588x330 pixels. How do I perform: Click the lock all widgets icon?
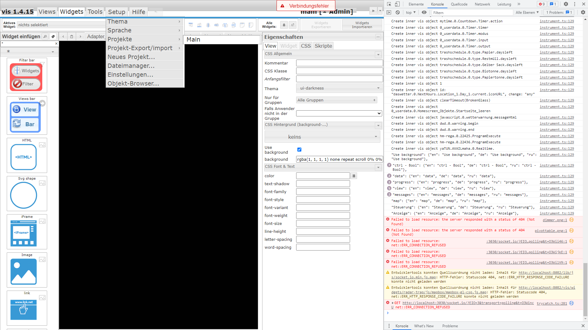(284, 25)
